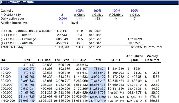Select the DAU cell 1,600,000

8,101
